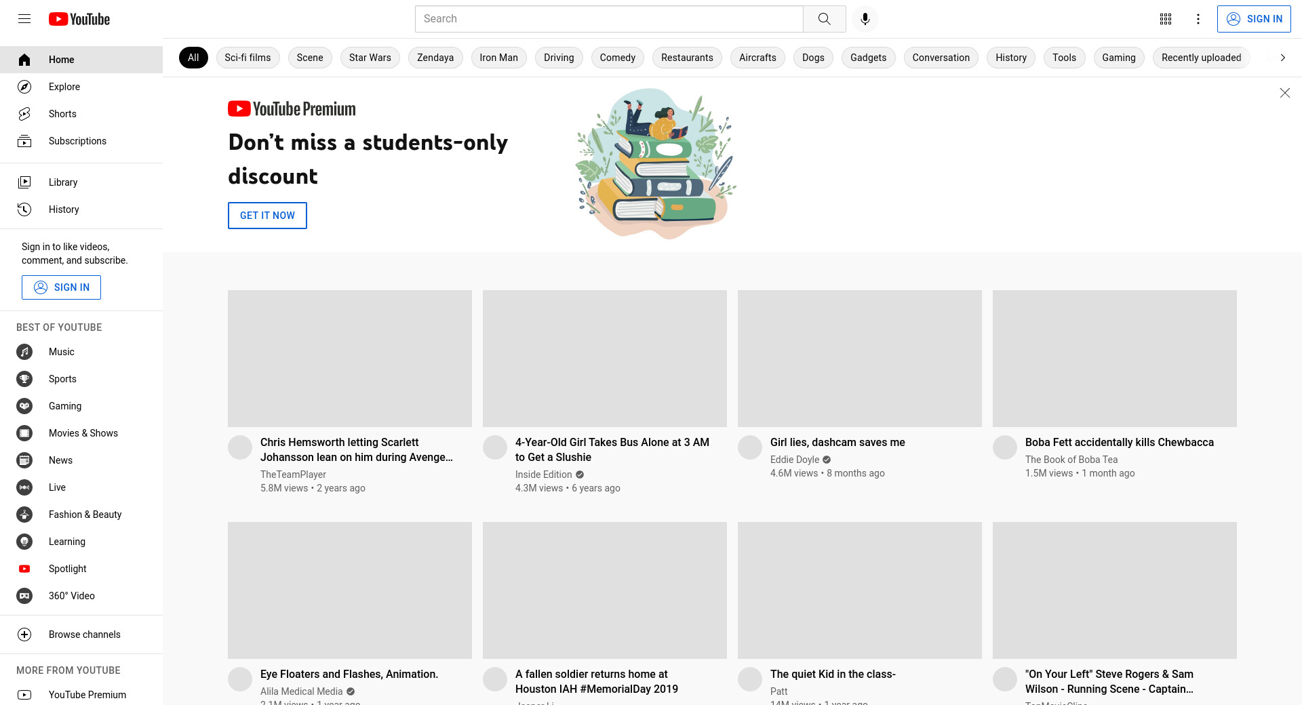Filter by the Restaurants chip
Viewport: 1302px width, 705px height.
click(687, 58)
